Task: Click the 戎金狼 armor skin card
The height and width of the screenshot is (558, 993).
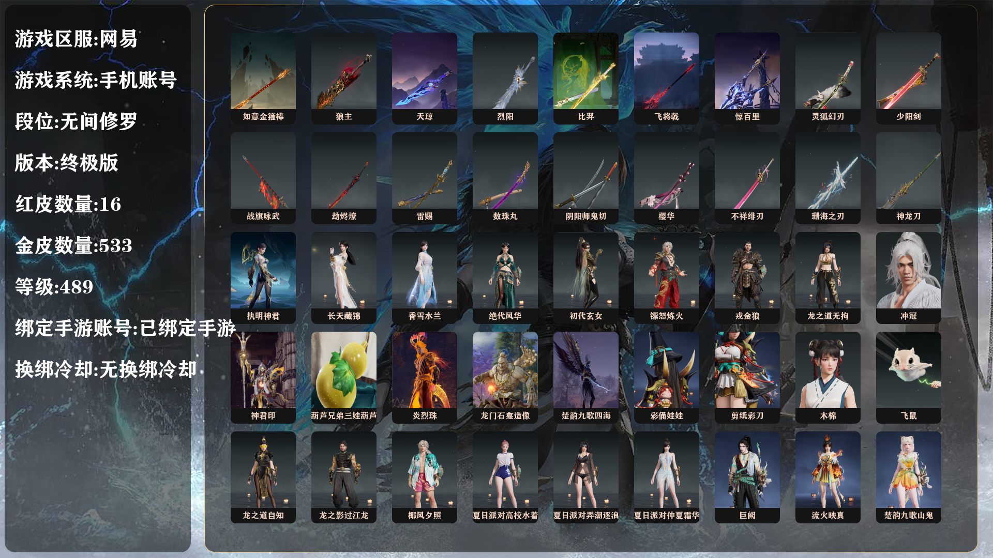Action: point(747,278)
